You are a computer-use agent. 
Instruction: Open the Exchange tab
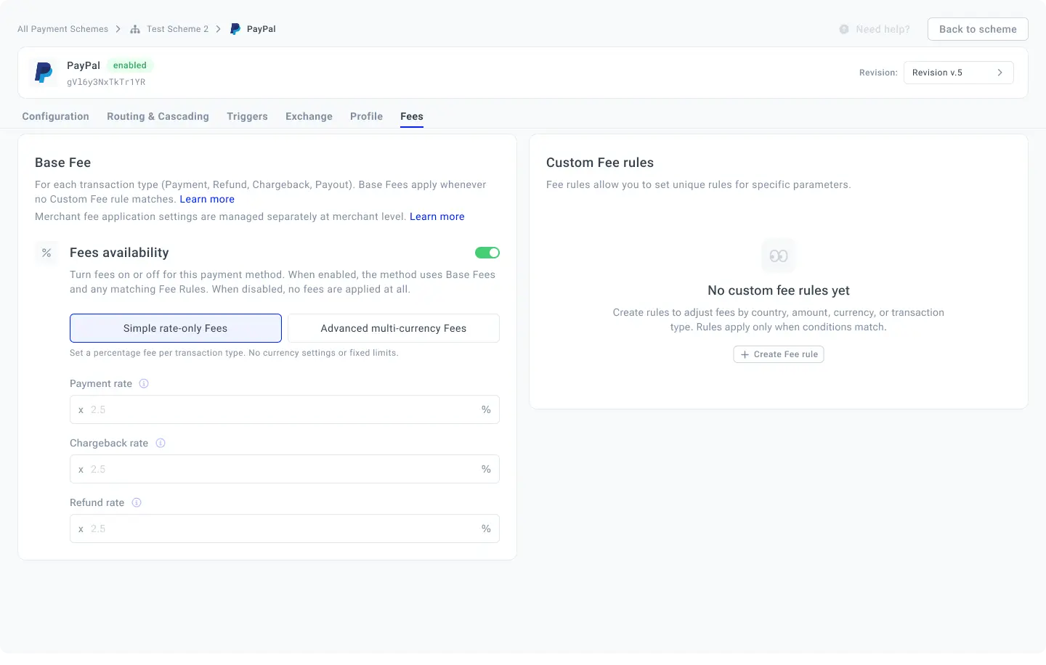tap(309, 116)
